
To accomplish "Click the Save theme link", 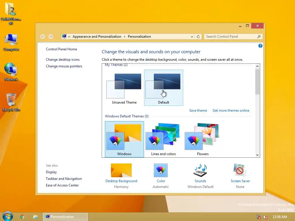I will point(198,110).
